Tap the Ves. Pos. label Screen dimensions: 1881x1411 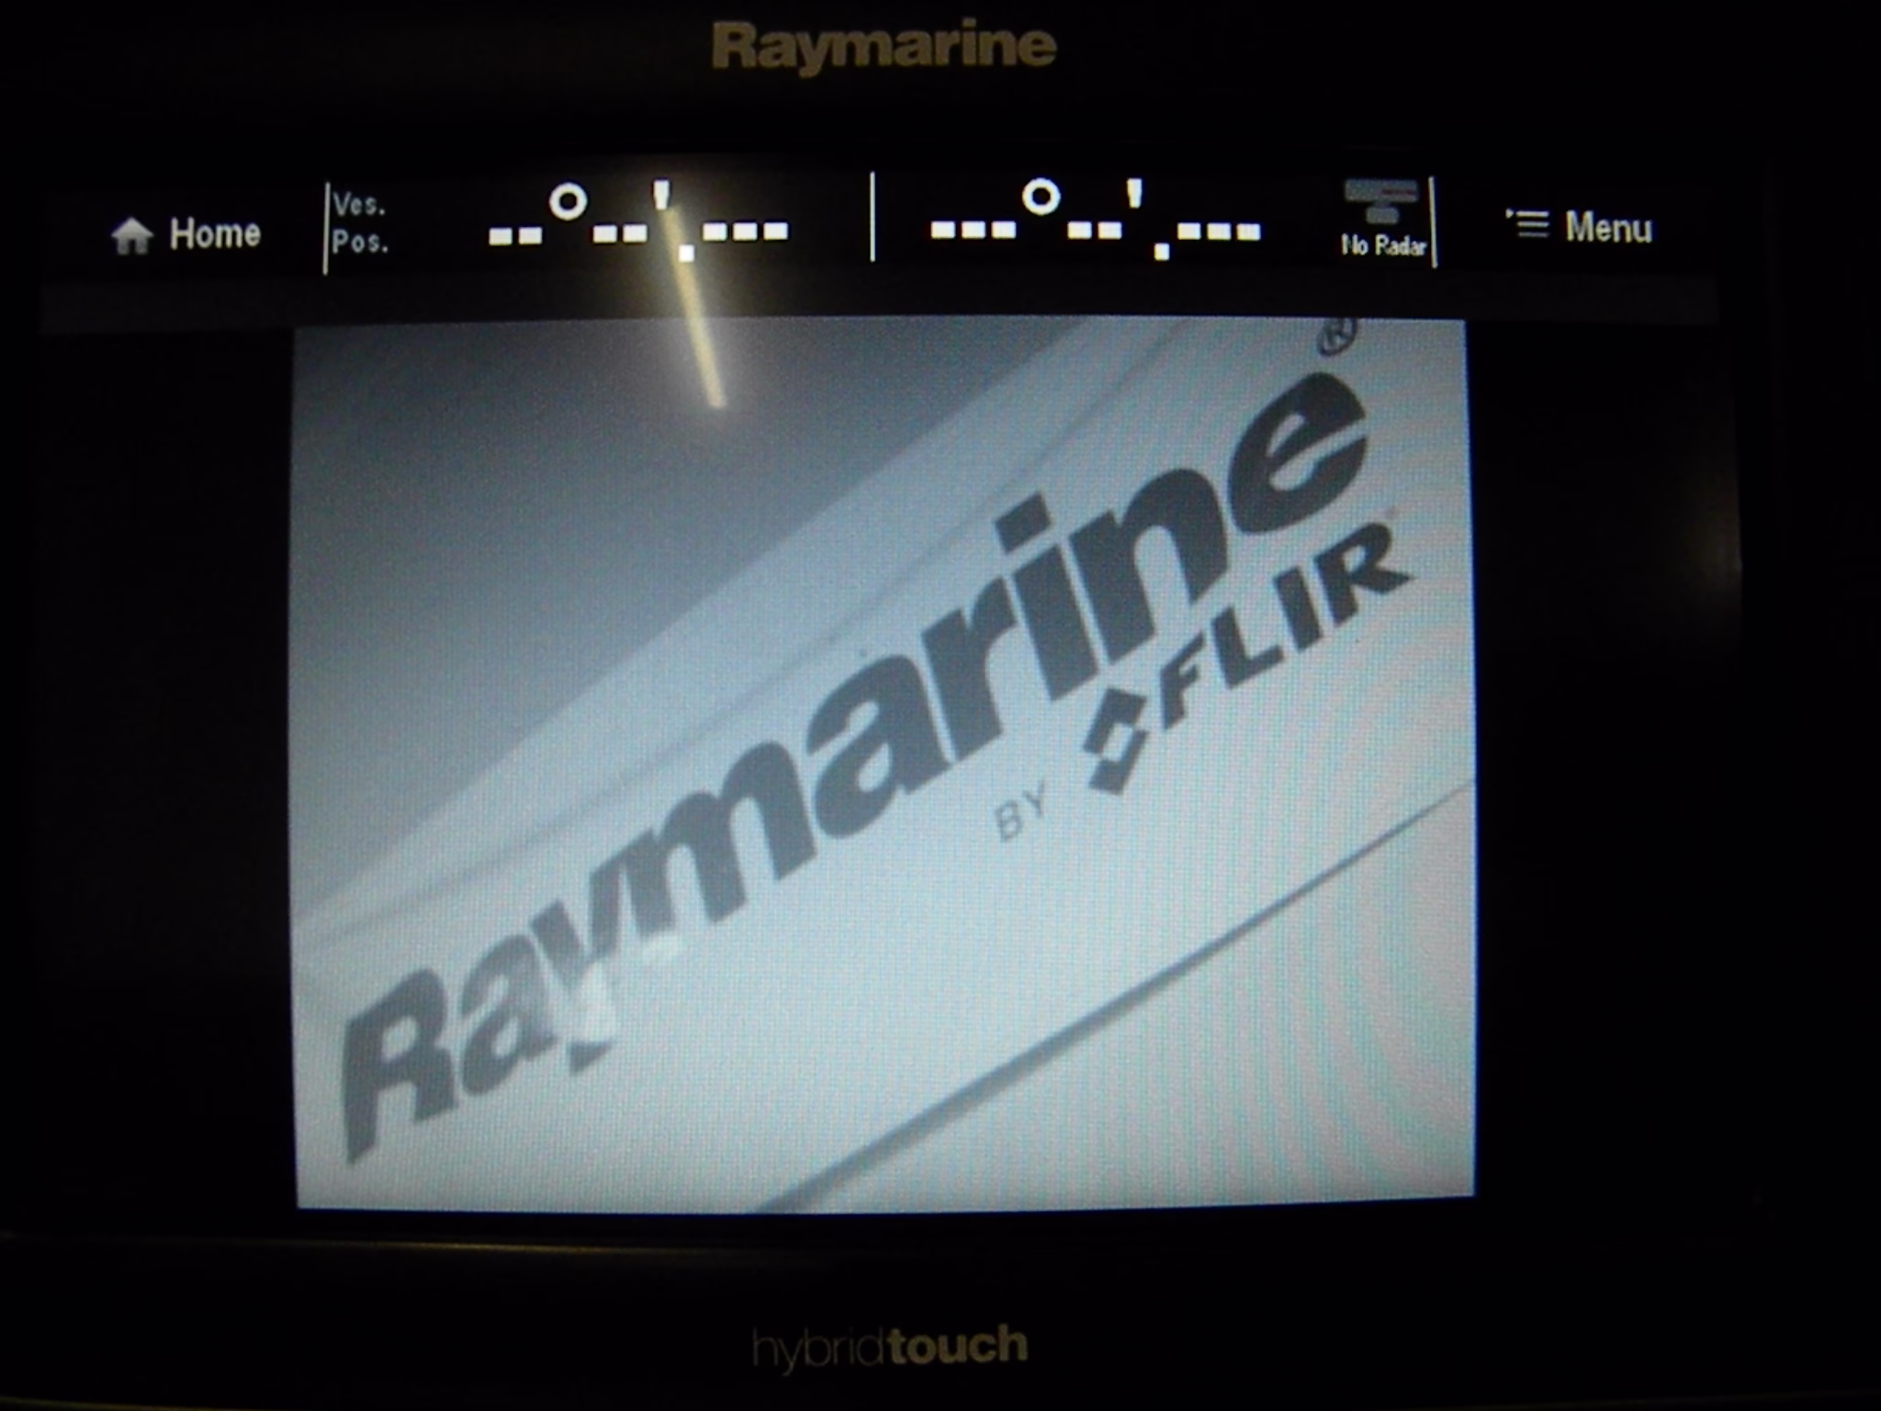pyautogui.click(x=359, y=223)
